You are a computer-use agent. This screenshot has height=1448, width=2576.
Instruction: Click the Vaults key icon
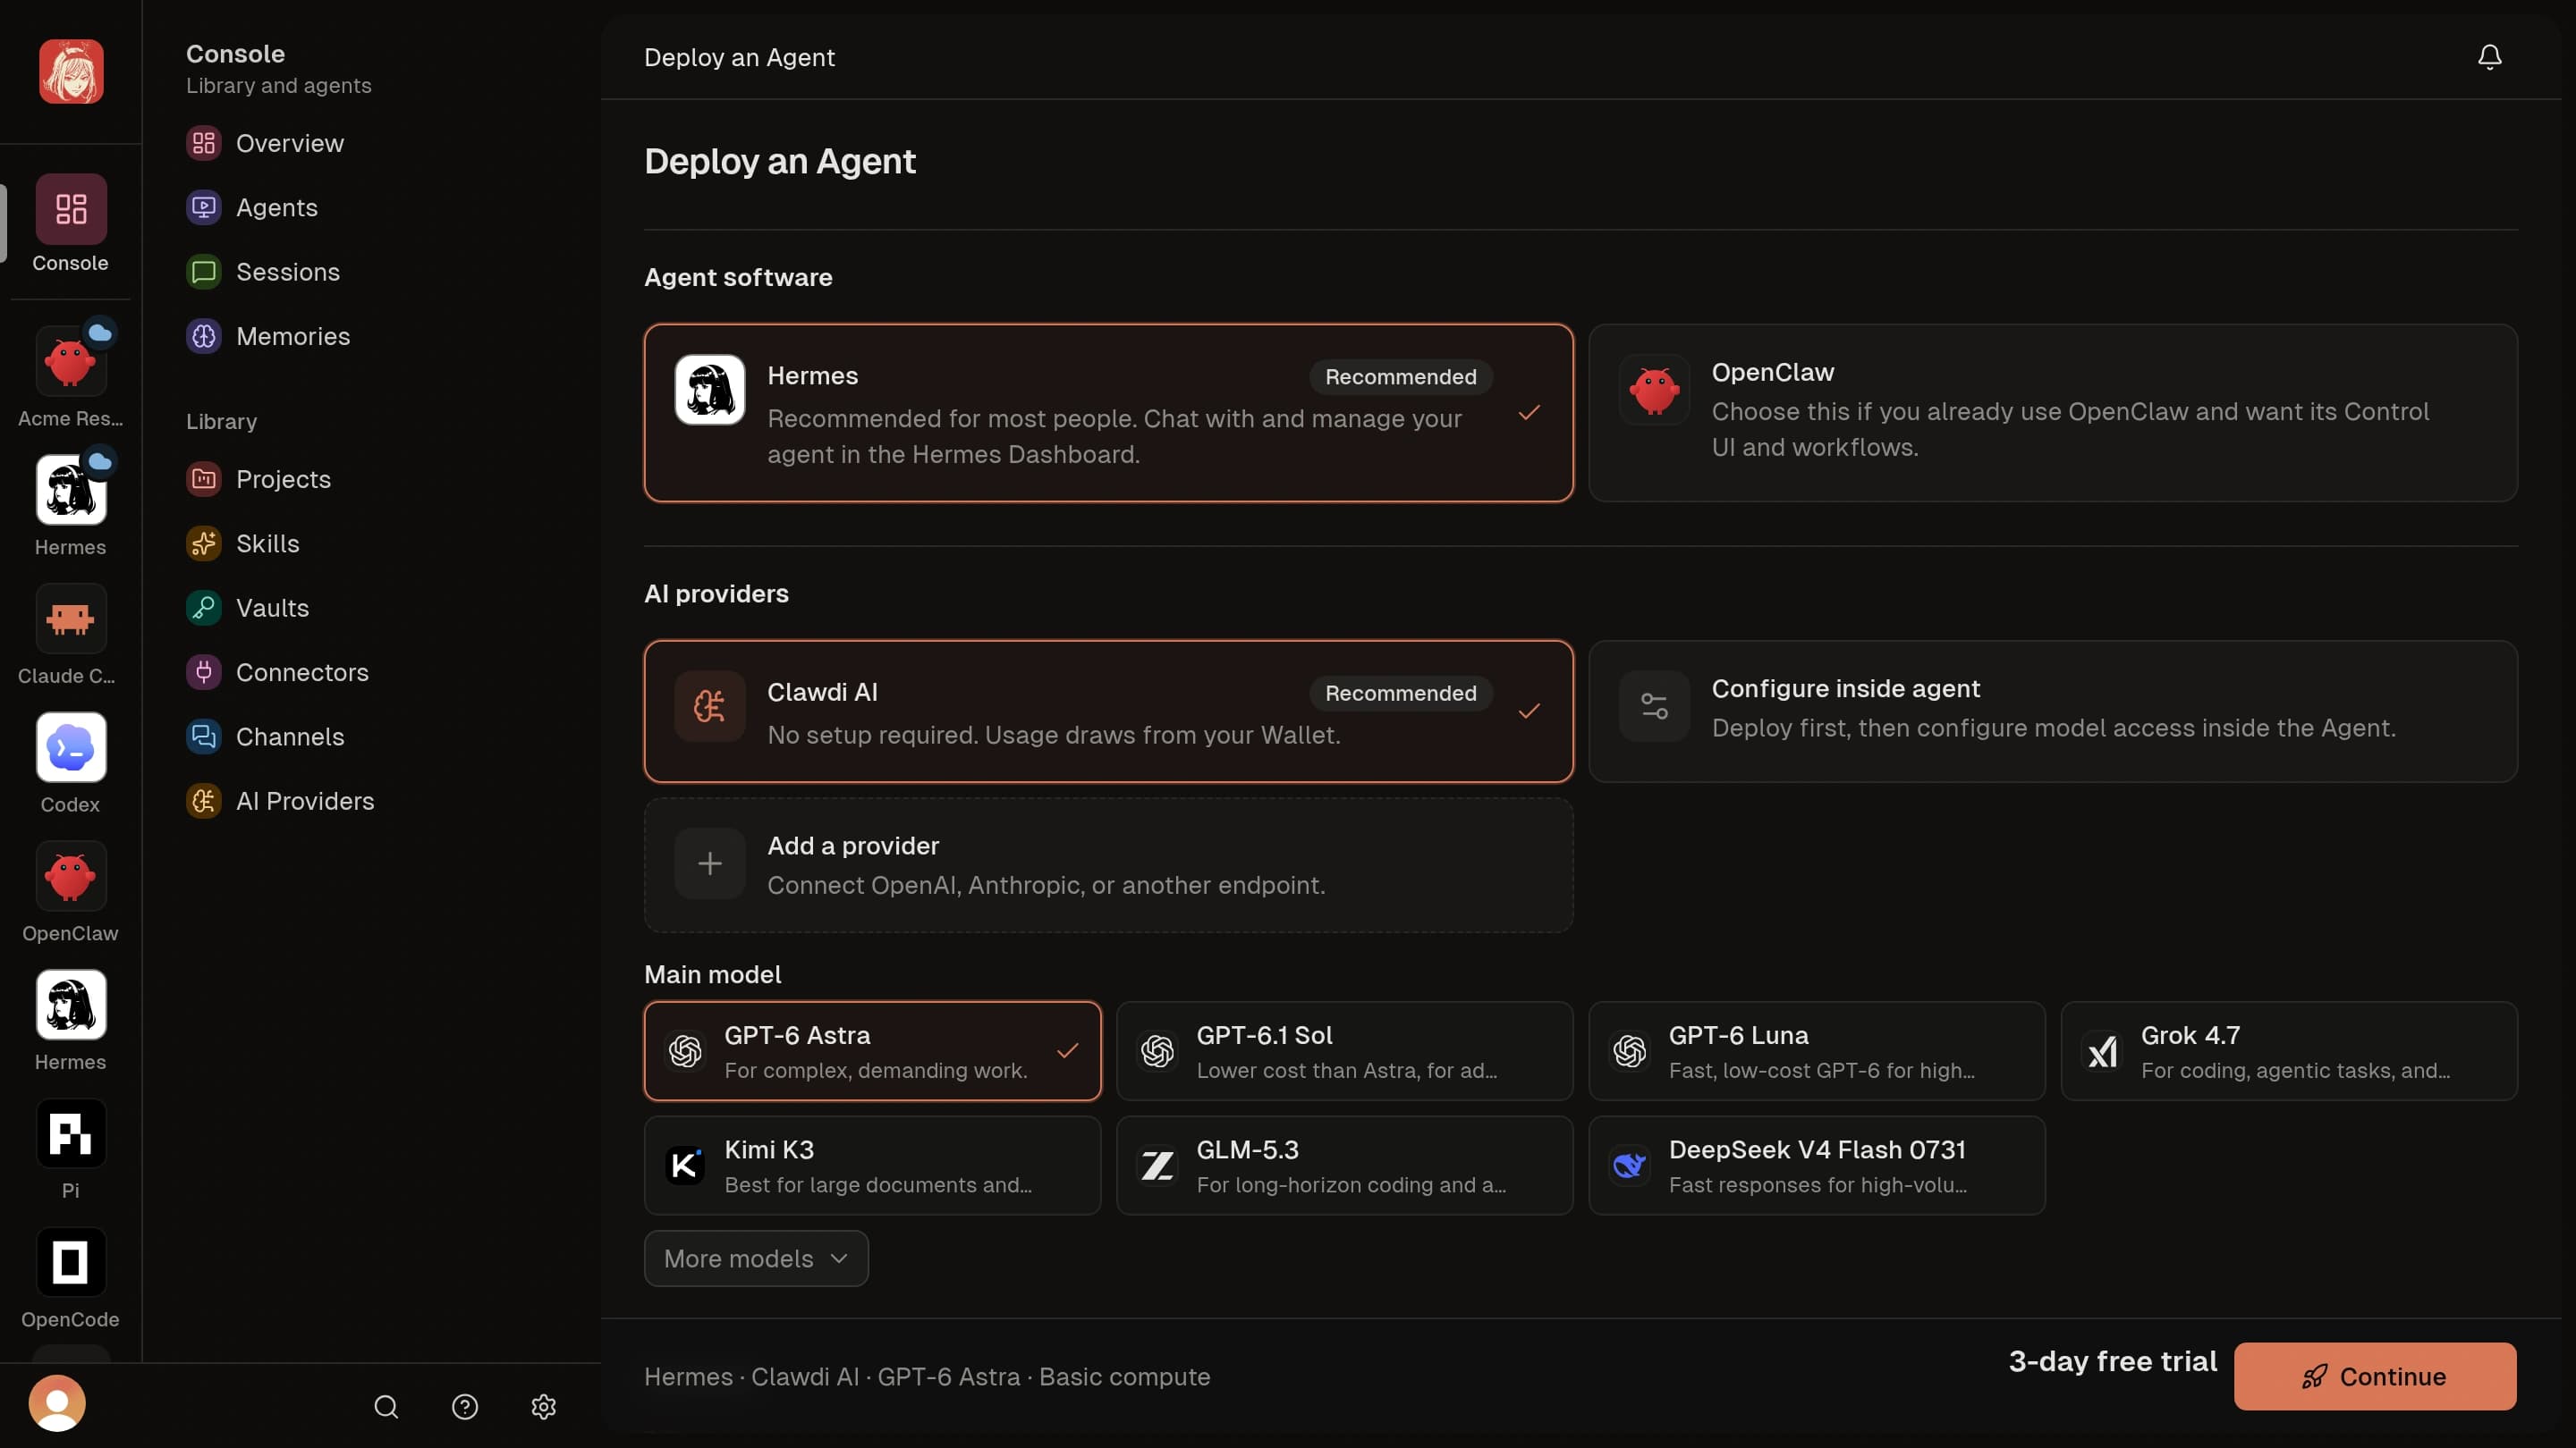[204, 608]
